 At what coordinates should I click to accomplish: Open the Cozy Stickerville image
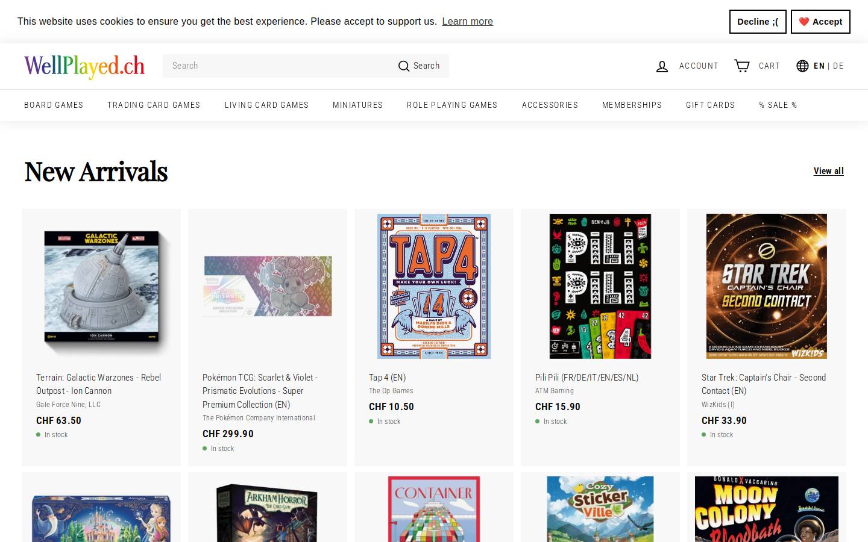point(600,509)
